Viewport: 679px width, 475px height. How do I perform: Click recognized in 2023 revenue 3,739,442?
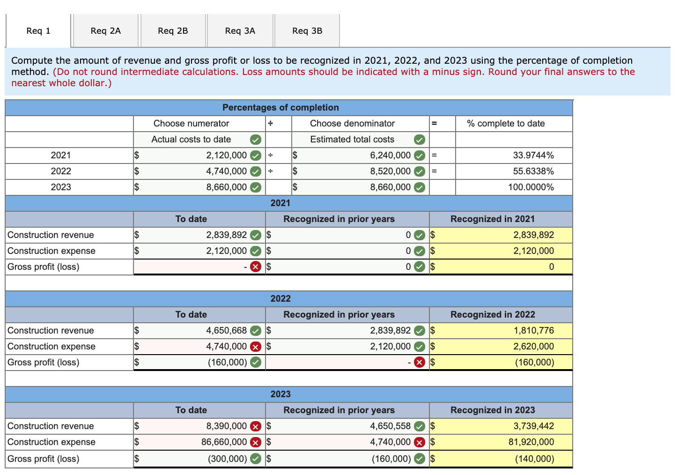(534, 426)
